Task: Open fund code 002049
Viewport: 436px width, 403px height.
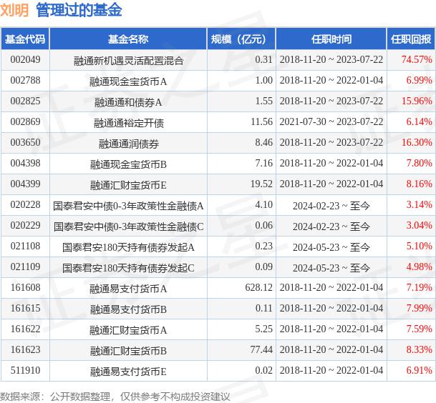Action: 25,60
